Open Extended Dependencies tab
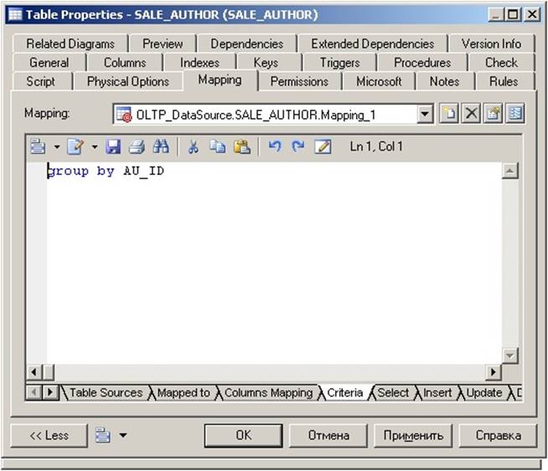The width and height of the screenshot is (548, 471). pyautogui.click(x=373, y=44)
